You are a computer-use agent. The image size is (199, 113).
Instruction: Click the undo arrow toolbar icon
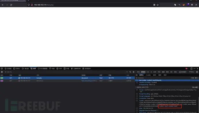coord(179,5)
